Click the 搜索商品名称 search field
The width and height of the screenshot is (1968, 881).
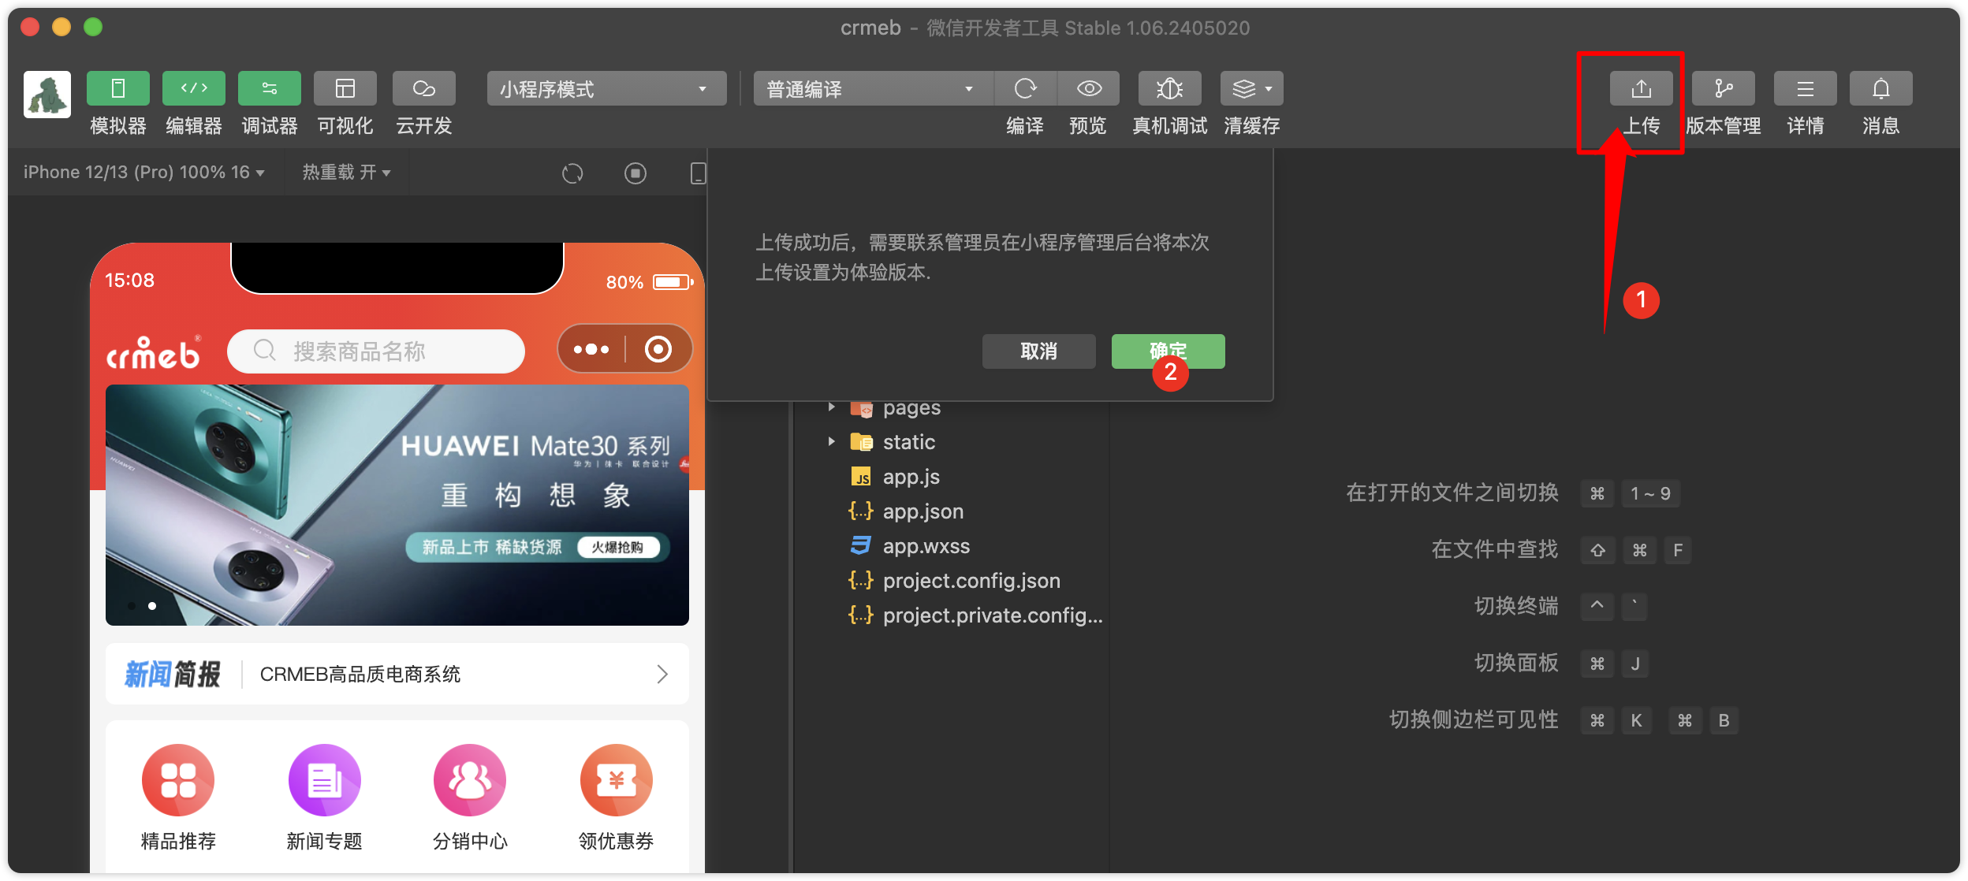pos(376,351)
